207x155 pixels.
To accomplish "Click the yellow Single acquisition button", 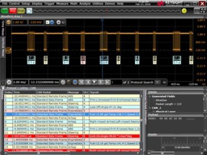I will click(21, 11).
